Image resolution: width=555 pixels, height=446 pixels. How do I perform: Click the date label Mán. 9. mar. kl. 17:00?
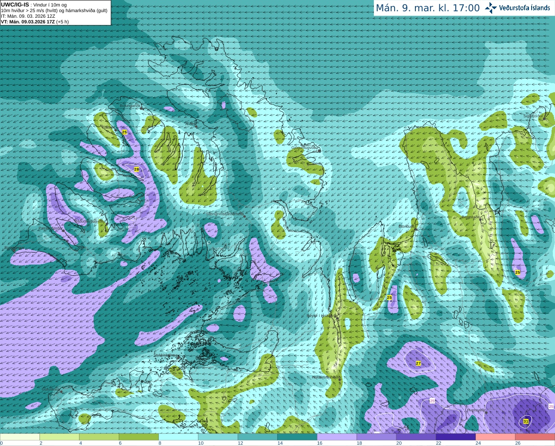[428, 8]
